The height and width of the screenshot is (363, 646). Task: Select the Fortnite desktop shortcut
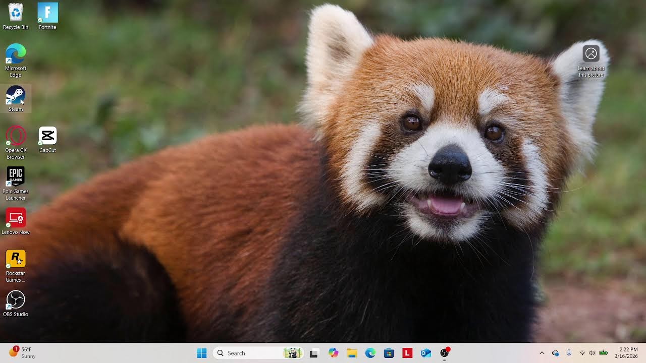click(47, 17)
